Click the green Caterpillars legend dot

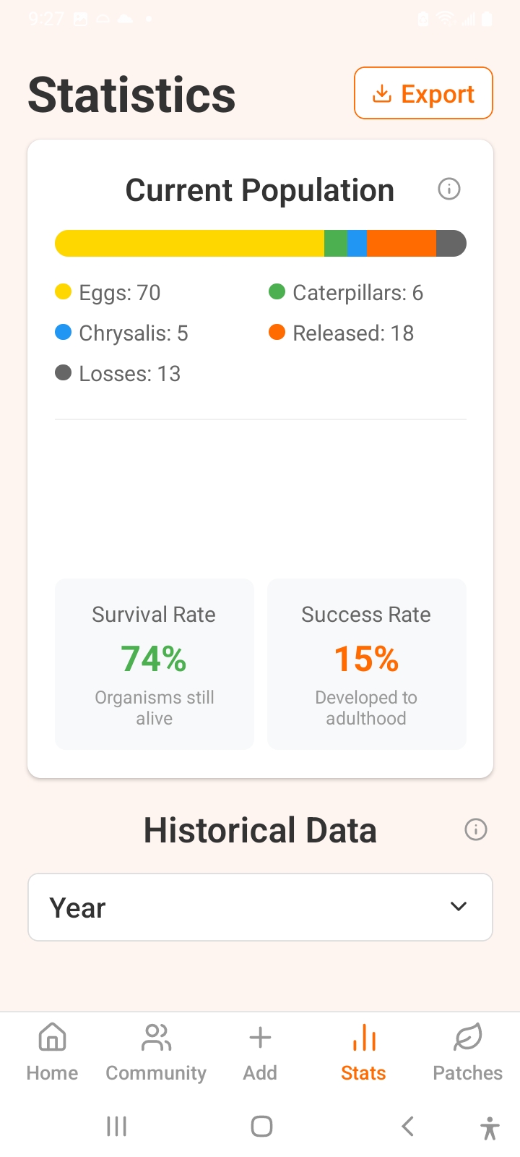[277, 291]
